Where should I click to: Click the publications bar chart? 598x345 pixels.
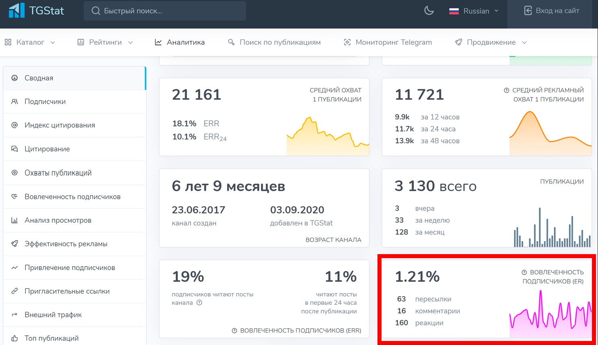coord(552,227)
